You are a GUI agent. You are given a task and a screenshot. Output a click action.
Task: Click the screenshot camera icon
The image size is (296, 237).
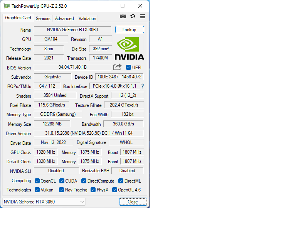coord(123,16)
